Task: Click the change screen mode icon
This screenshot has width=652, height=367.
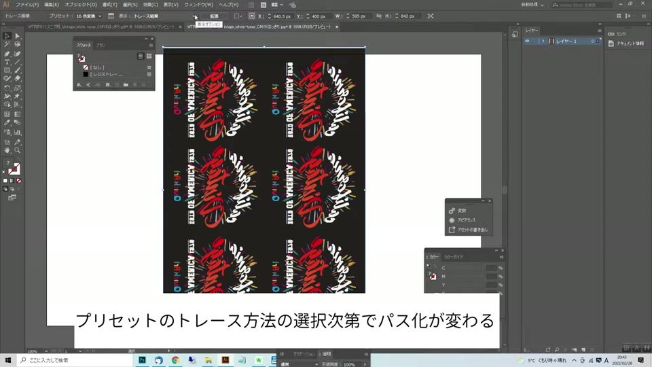Action: pyautogui.click(x=12, y=198)
